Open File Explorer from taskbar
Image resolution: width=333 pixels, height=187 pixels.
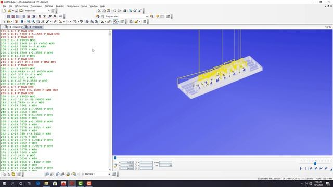coord(46,183)
